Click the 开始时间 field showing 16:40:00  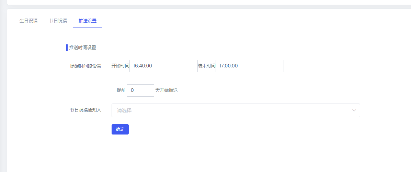point(163,66)
